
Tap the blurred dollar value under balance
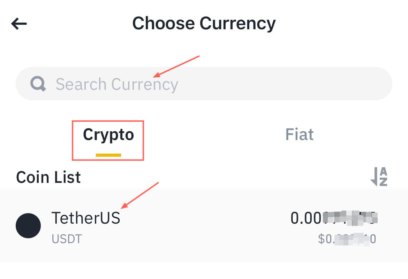click(x=347, y=239)
